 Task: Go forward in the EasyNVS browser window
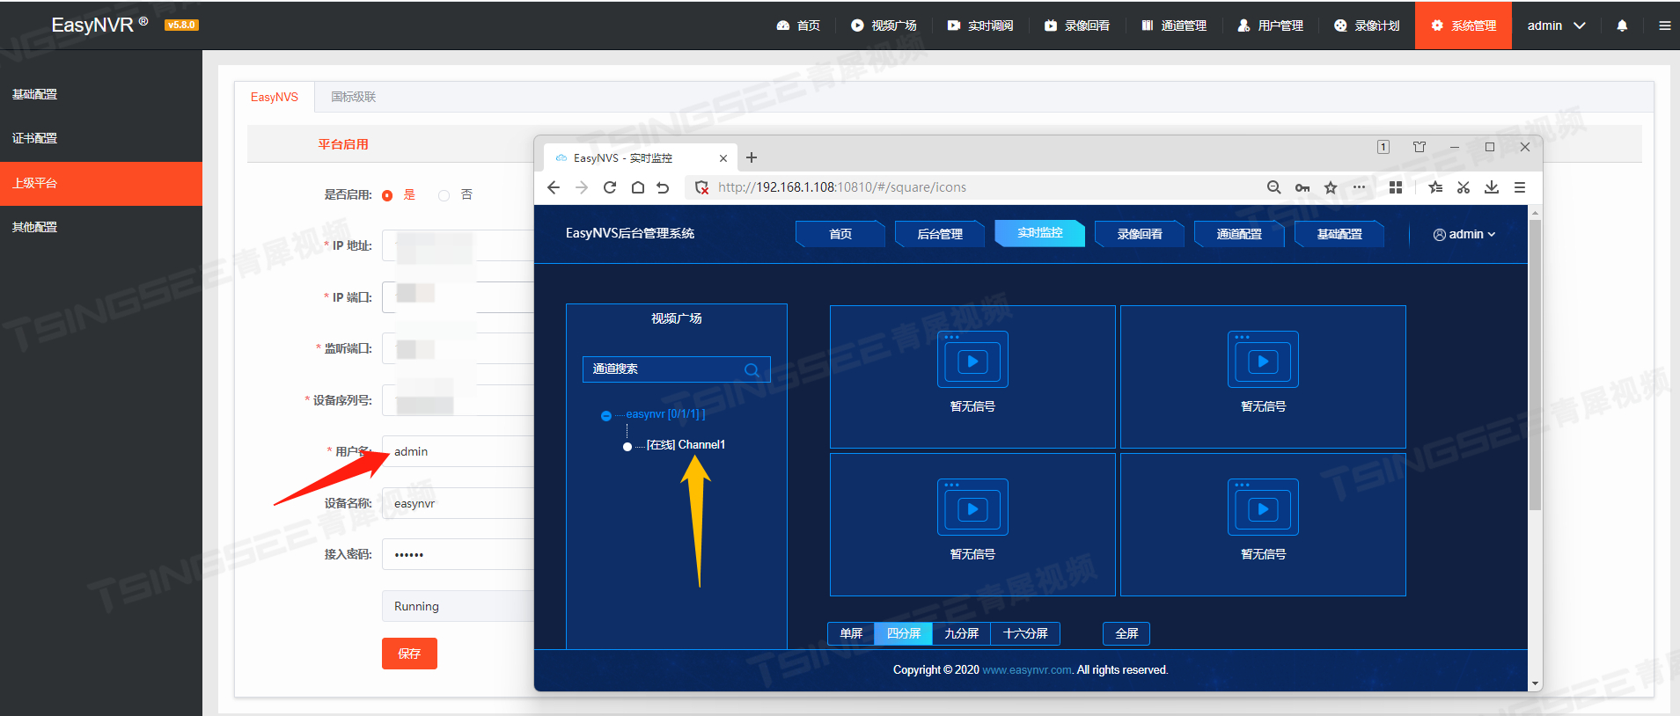(x=582, y=187)
